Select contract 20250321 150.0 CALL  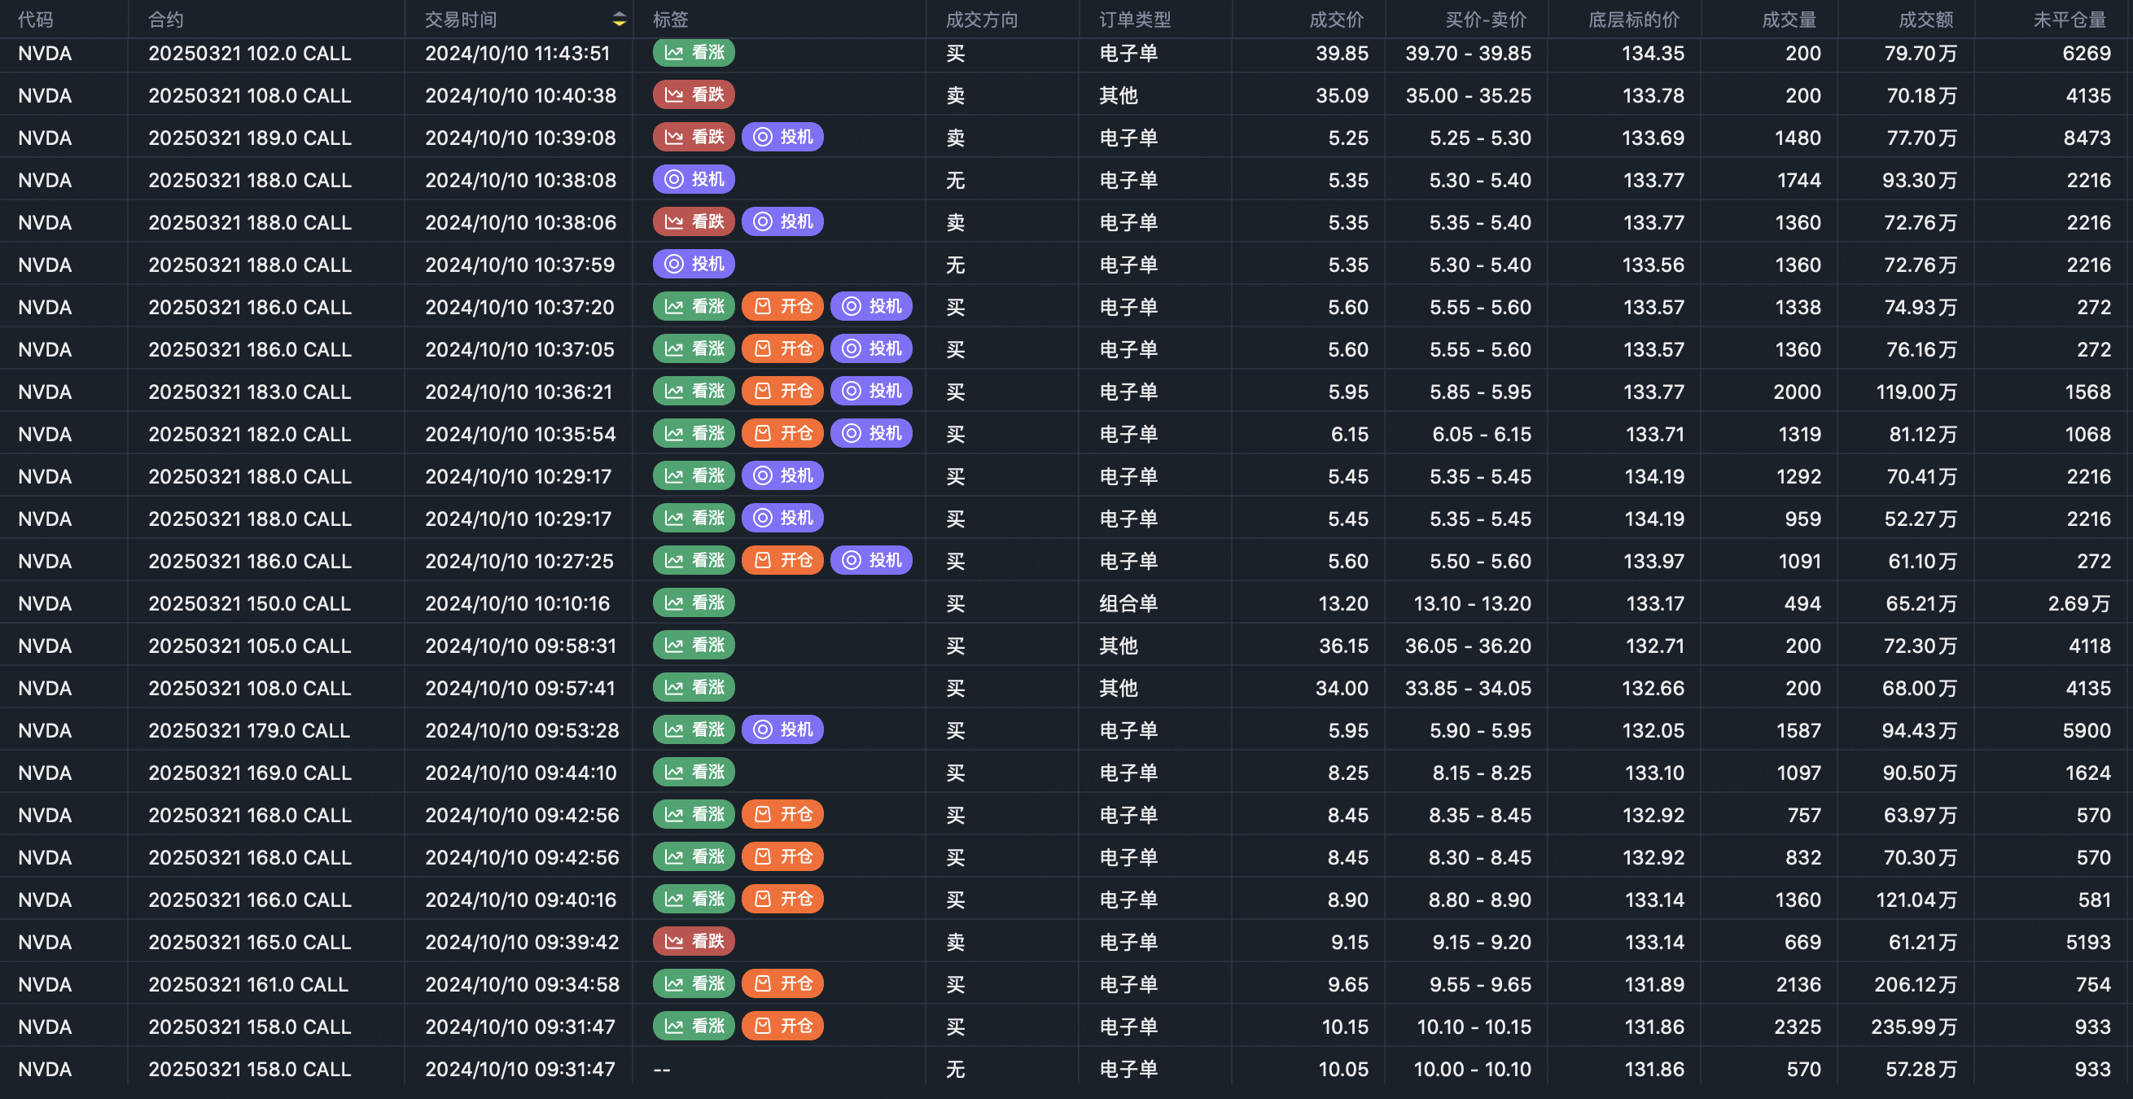click(250, 603)
